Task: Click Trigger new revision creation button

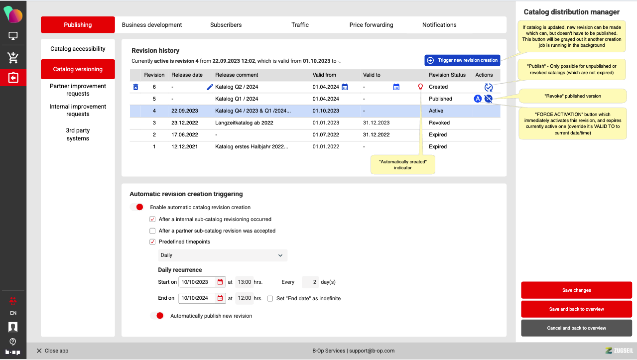Action: (462, 60)
